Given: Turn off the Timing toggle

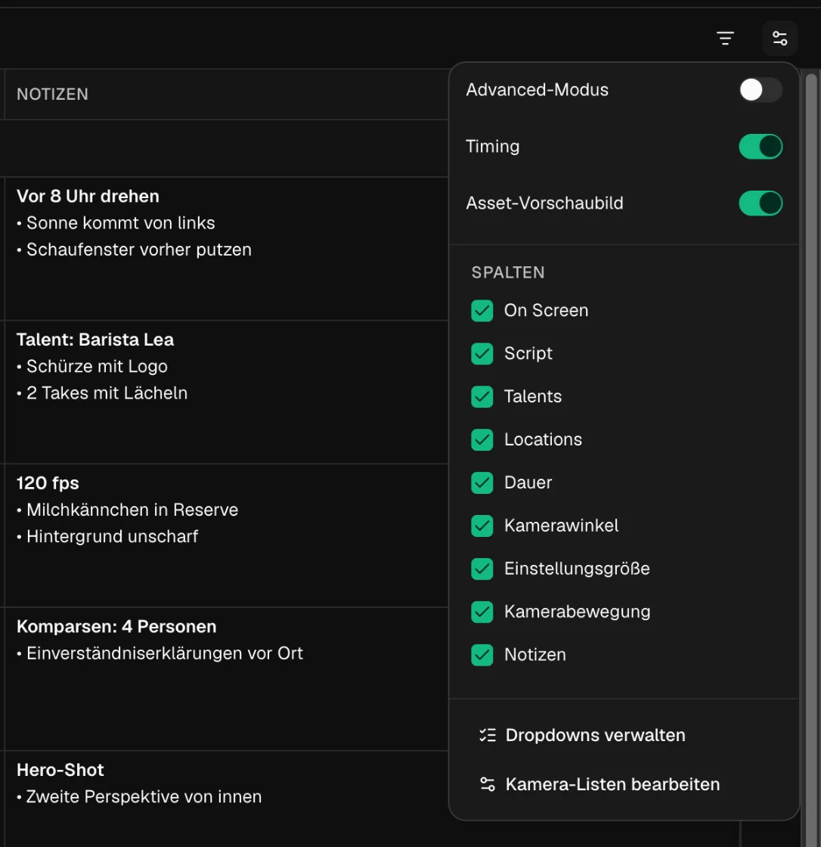Looking at the screenshot, I should (761, 147).
